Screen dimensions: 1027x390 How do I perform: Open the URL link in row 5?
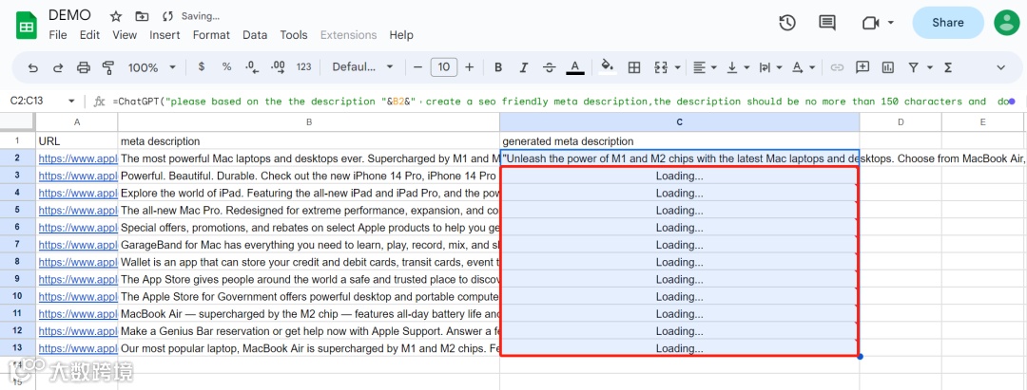coord(77,211)
